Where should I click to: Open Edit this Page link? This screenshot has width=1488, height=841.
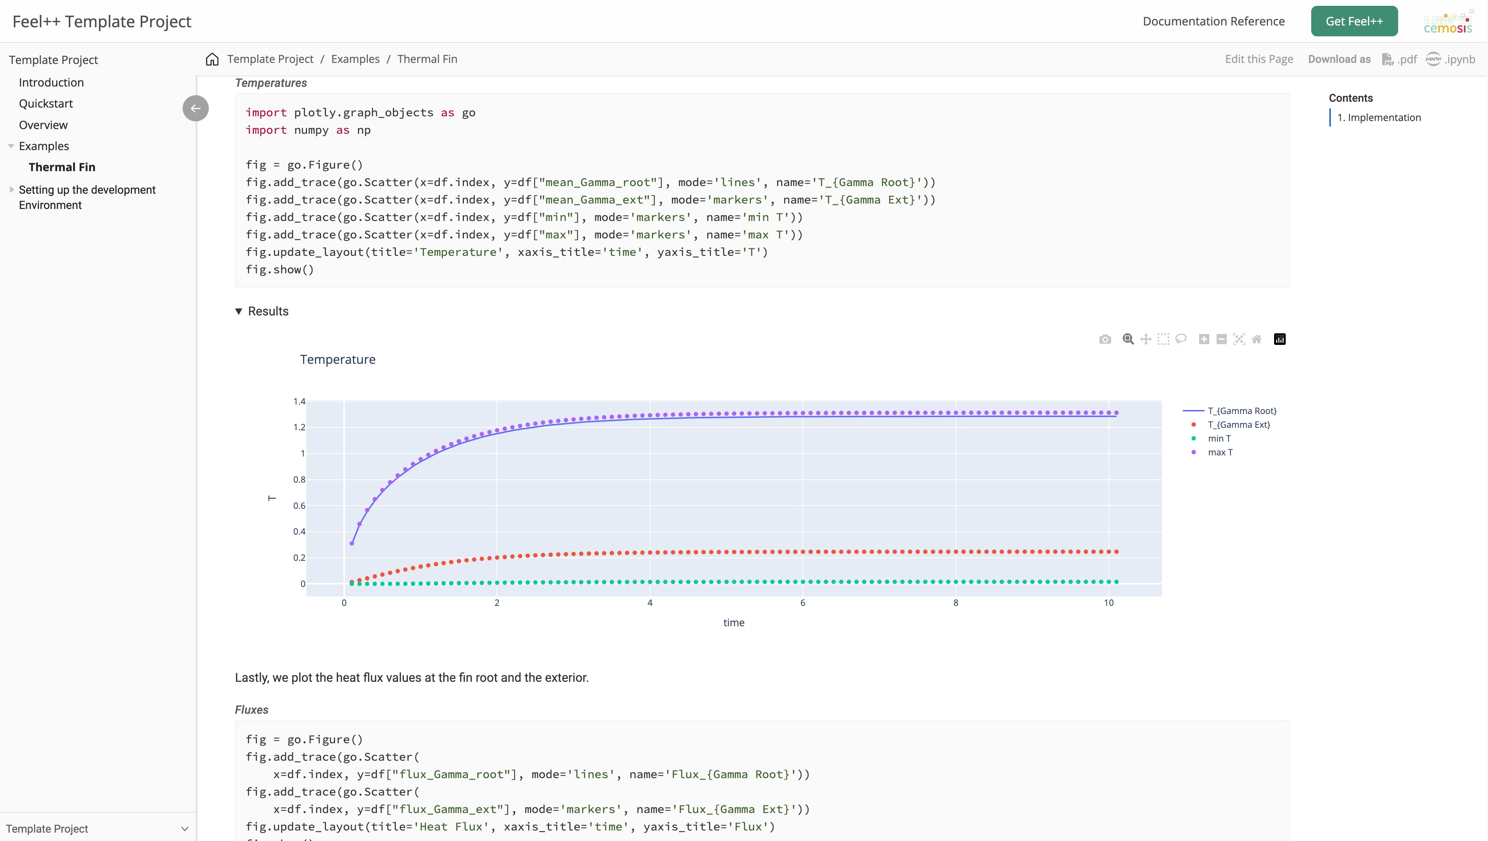tap(1258, 59)
